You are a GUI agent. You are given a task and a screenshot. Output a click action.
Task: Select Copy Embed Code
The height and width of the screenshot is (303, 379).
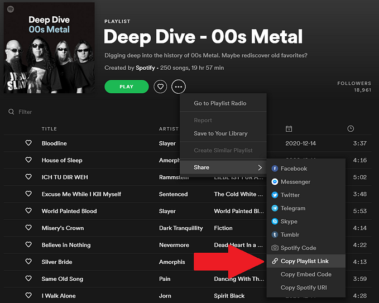click(306, 274)
